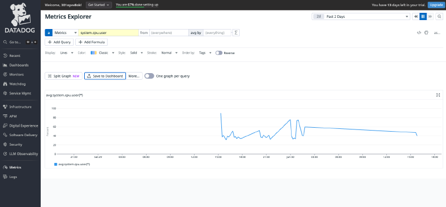Click Save to Dashboard

coord(105,76)
